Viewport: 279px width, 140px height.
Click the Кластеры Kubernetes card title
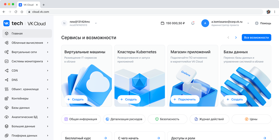coord(137,52)
